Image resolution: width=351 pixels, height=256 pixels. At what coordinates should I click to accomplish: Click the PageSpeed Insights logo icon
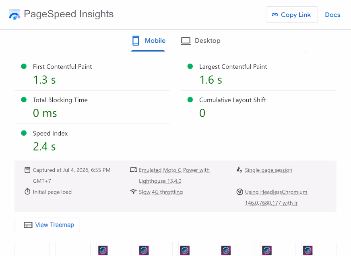point(14,14)
